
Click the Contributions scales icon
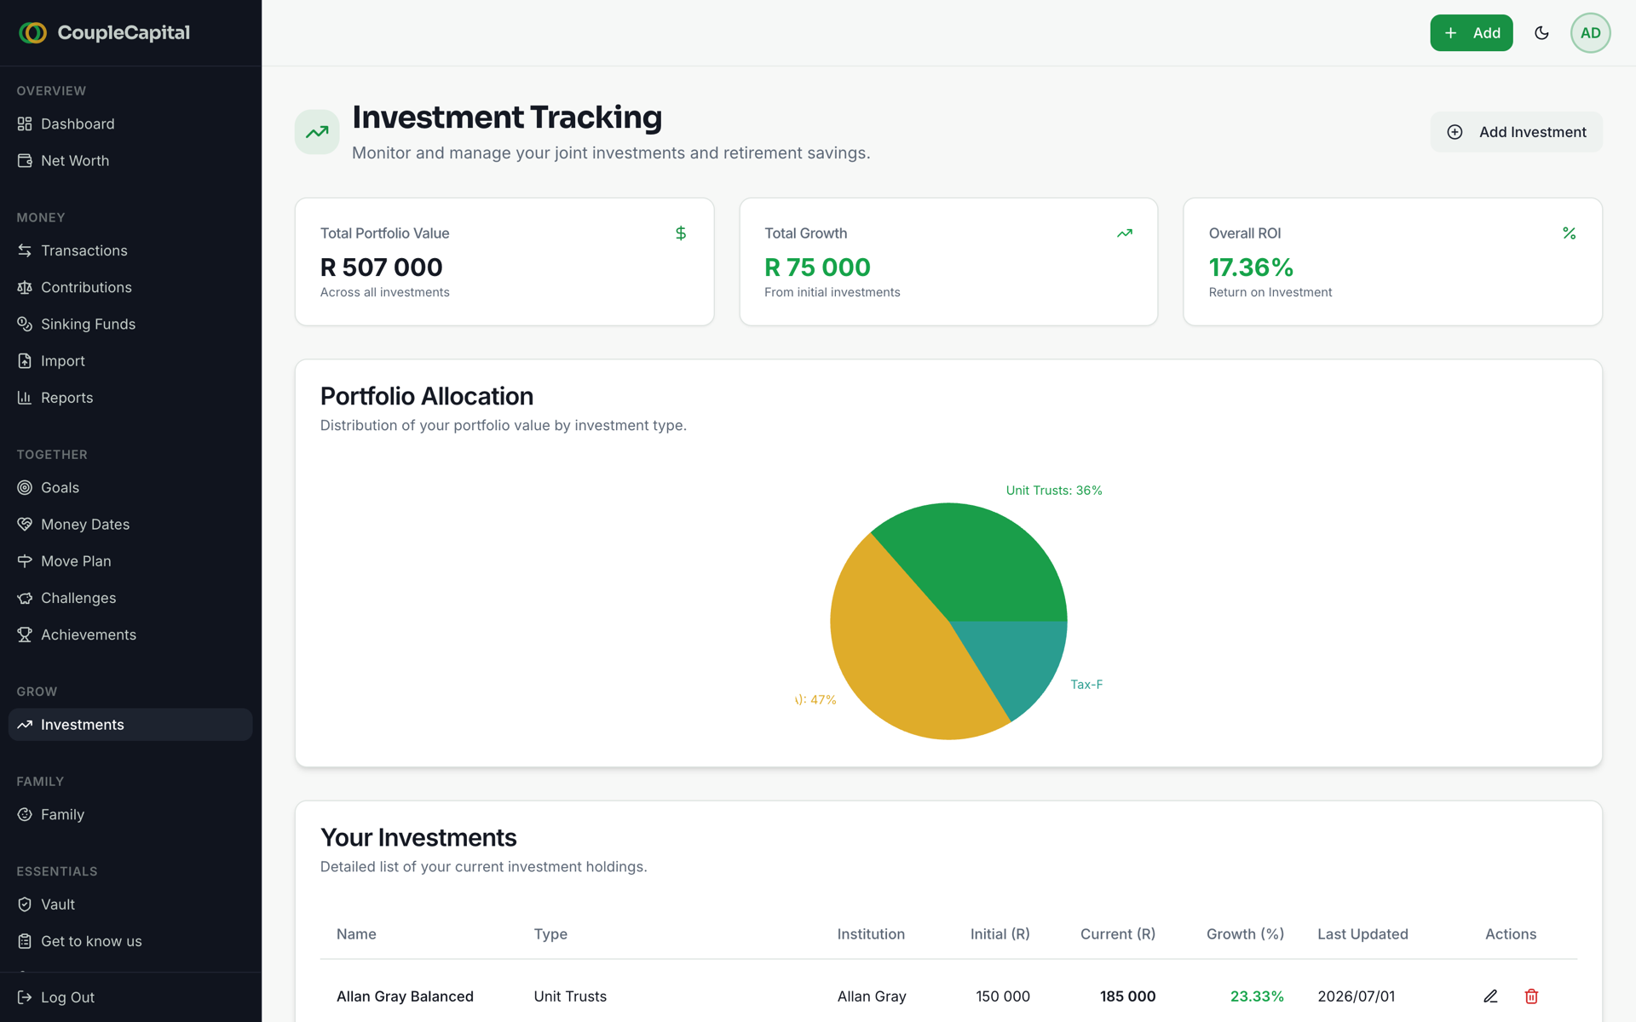(25, 288)
